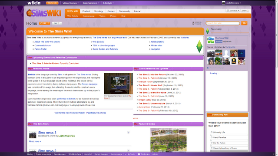Open Game Guides and Tutorials link
The width and height of the screenshot is (278, 156).
[105, 49]
